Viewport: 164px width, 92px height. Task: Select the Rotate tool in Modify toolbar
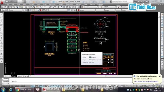click(x=162, y=30)
